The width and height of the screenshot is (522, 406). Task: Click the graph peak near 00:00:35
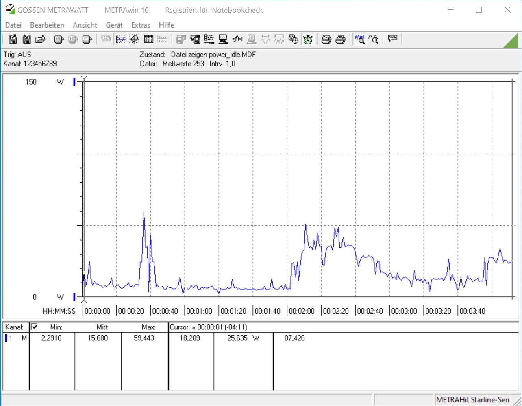point(144,213)
